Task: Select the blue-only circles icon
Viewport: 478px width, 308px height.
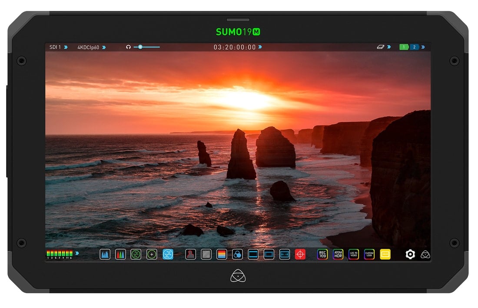Action: [237, 254]
